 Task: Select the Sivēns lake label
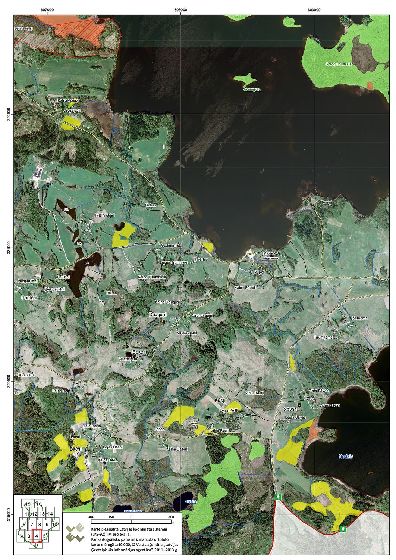(x=190, y=501)
